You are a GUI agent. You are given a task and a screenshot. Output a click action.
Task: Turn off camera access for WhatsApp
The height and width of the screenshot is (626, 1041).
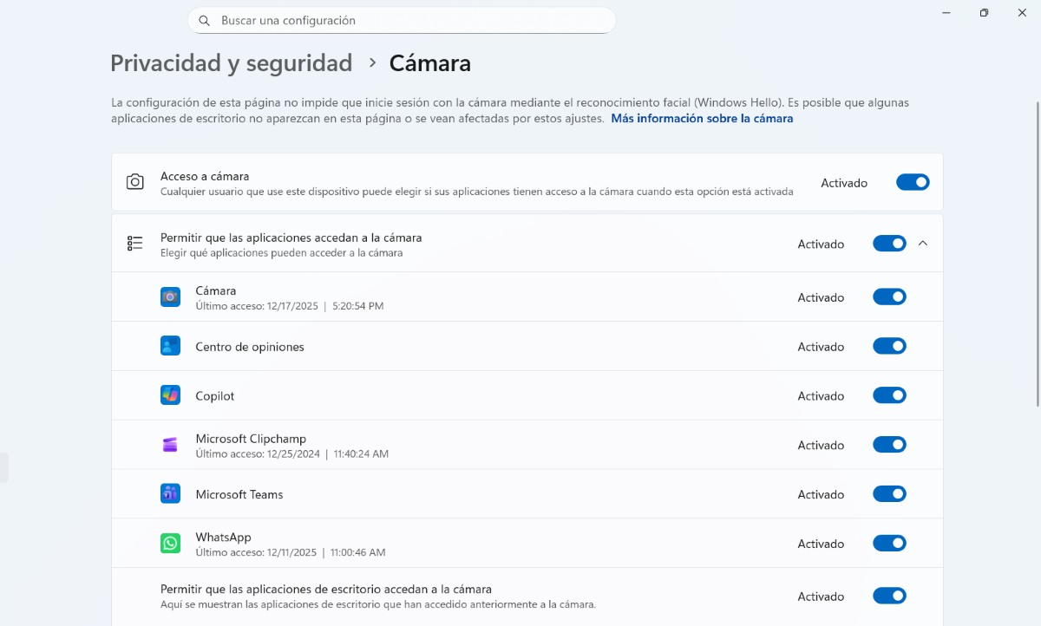889,544
